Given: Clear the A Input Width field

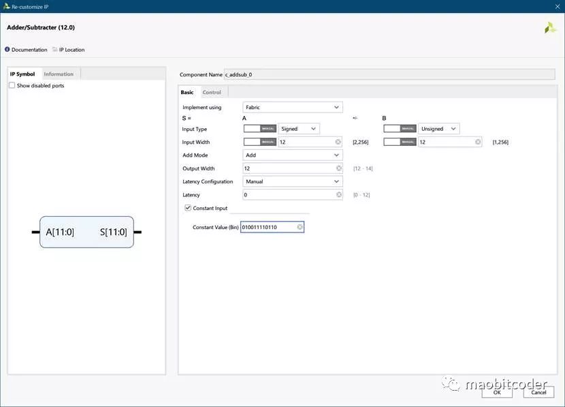Looking at the screenshot, I should point(338,142).
